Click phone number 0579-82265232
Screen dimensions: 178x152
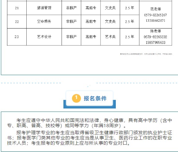pyautogui.click(x=155, y=37)
